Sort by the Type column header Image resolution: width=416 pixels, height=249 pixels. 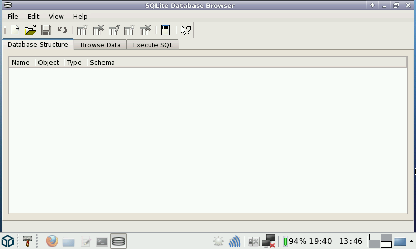[75, 63]
